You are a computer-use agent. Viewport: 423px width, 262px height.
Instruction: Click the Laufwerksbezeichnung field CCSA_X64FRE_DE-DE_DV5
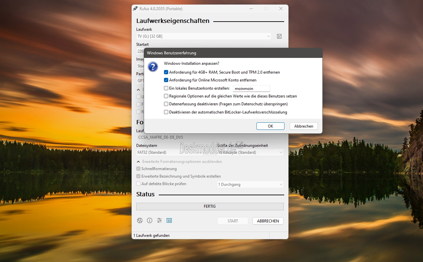click(x=210, y=137)
